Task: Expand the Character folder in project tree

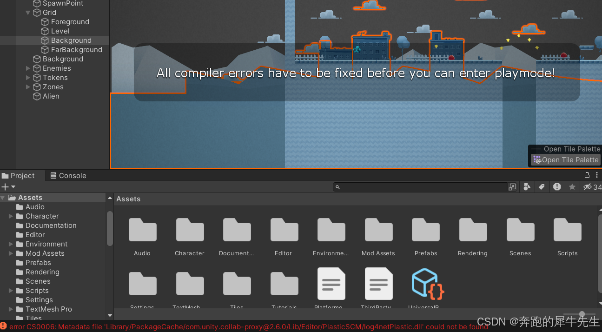Action: pos(11,216)
